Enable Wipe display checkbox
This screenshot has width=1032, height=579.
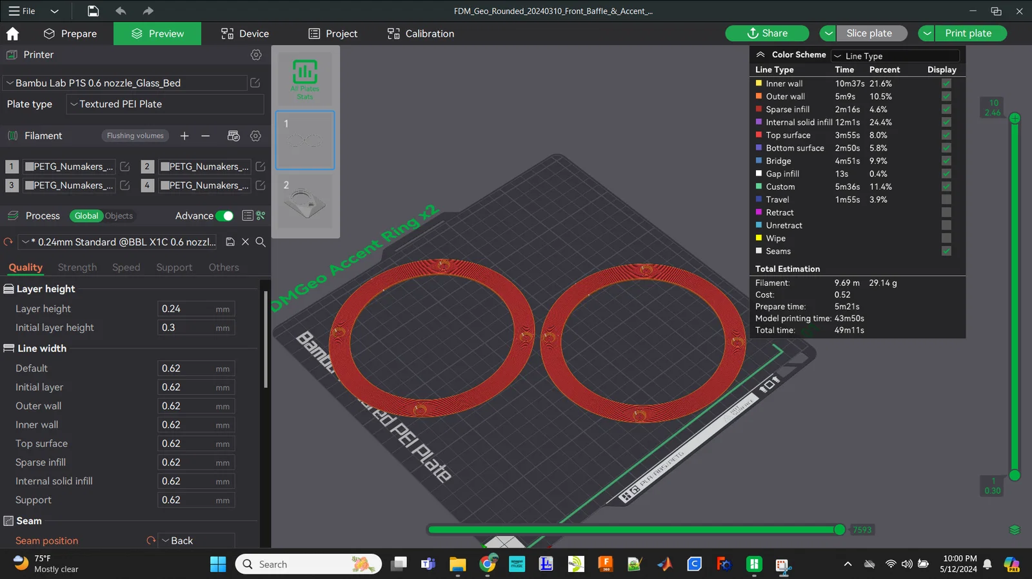946,238
